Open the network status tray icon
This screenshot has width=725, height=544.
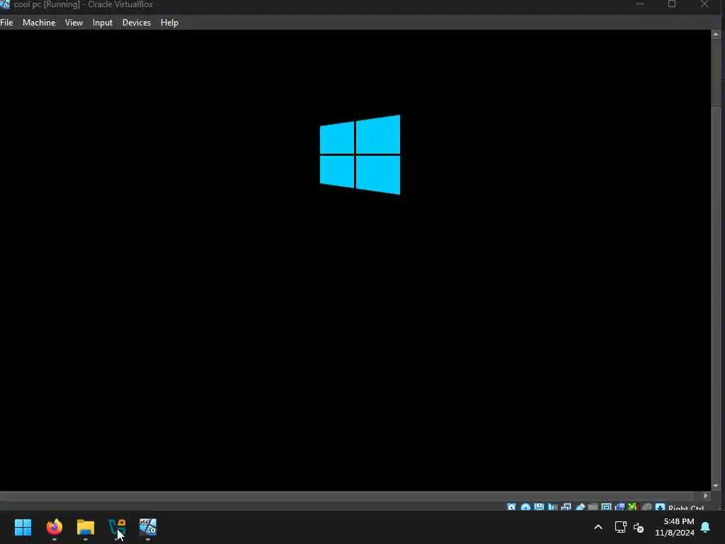620,527
